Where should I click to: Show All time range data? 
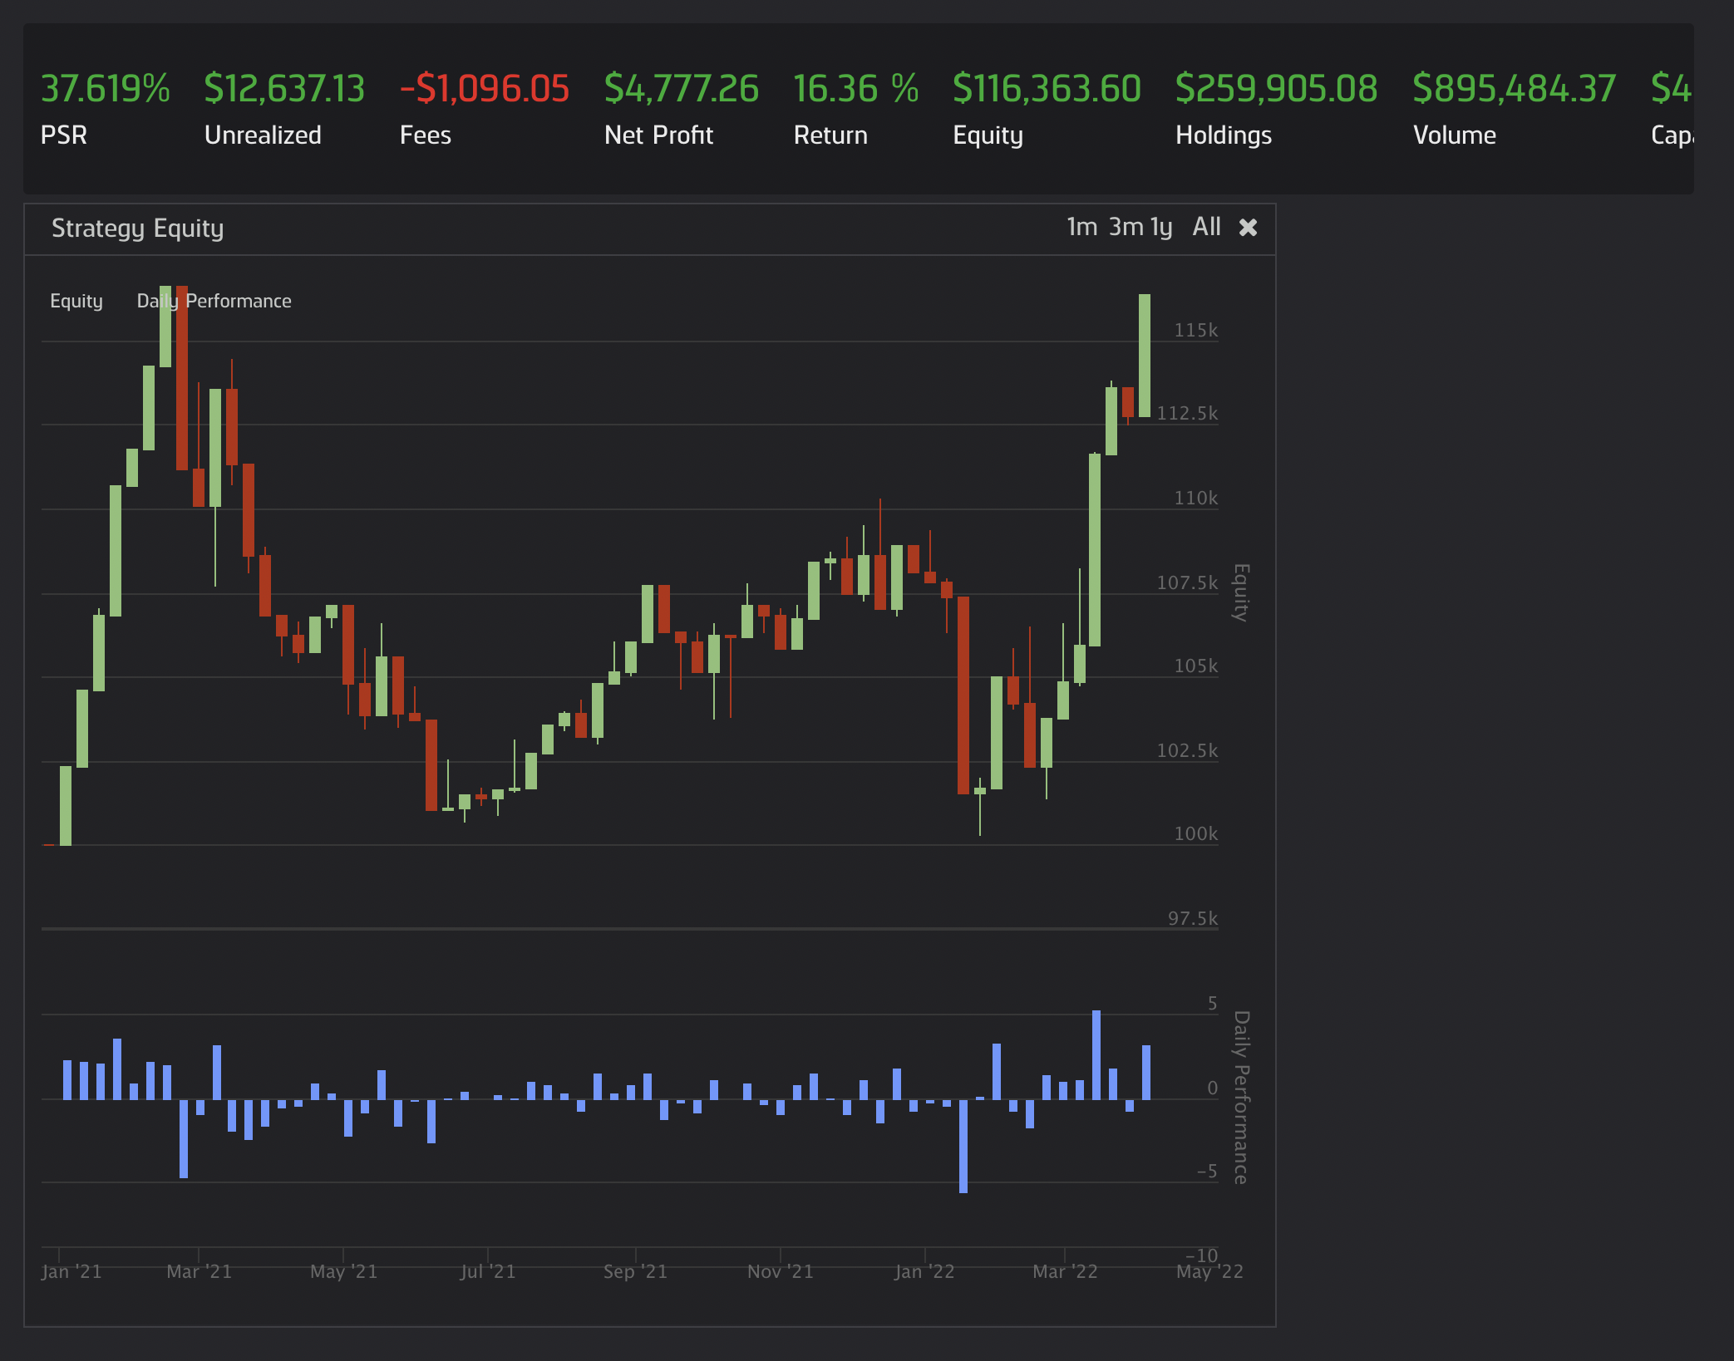(x=1206, y=227)
